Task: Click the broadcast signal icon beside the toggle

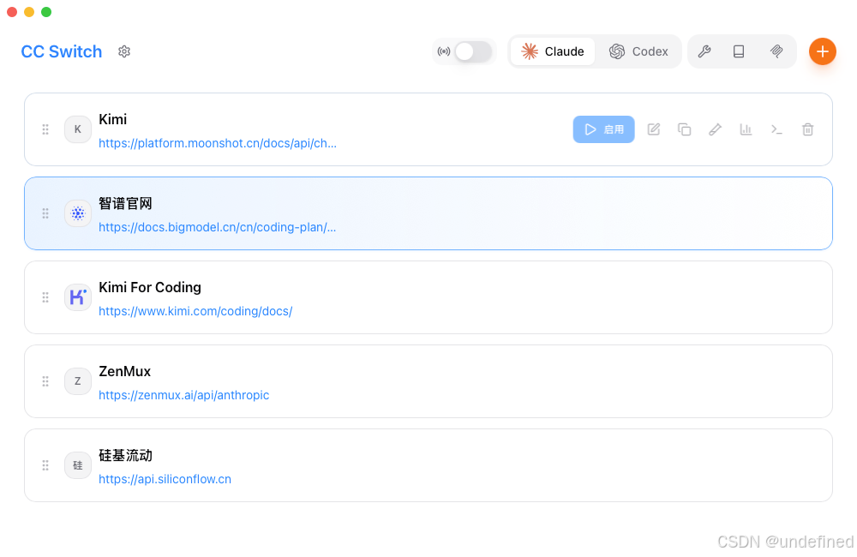Action: (x=444, y=52)
